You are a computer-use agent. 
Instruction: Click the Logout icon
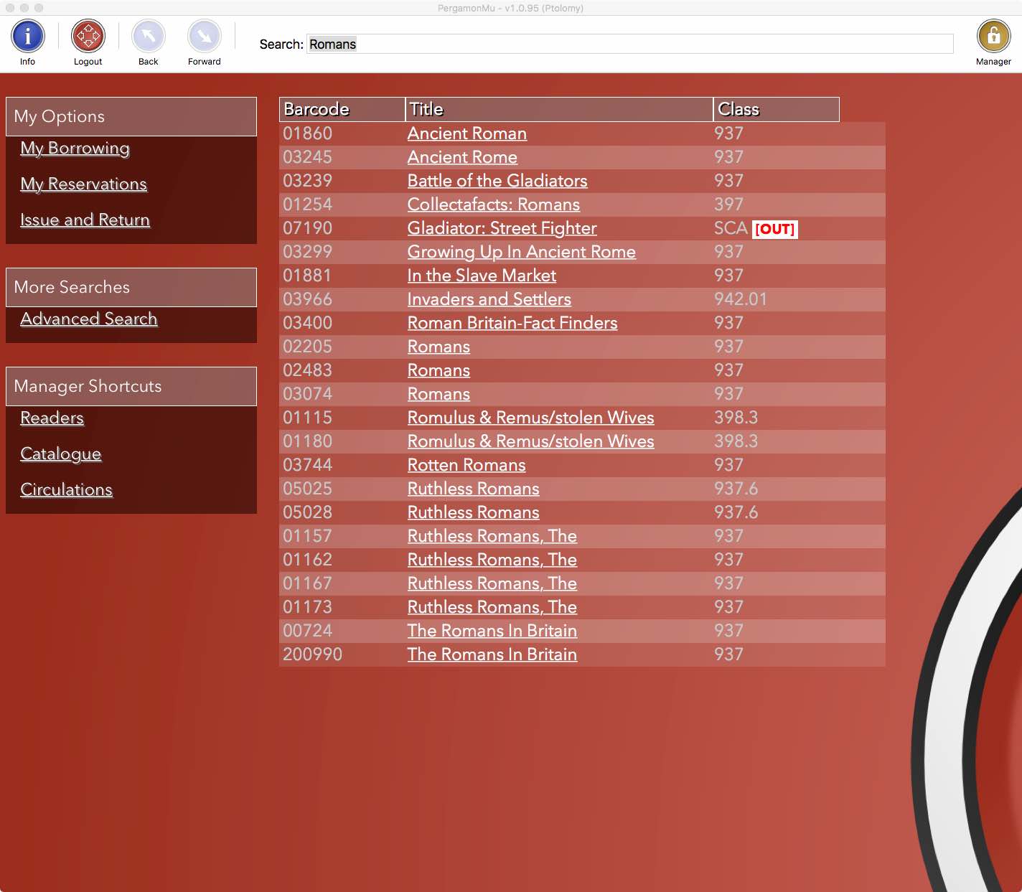pos(88,36)
